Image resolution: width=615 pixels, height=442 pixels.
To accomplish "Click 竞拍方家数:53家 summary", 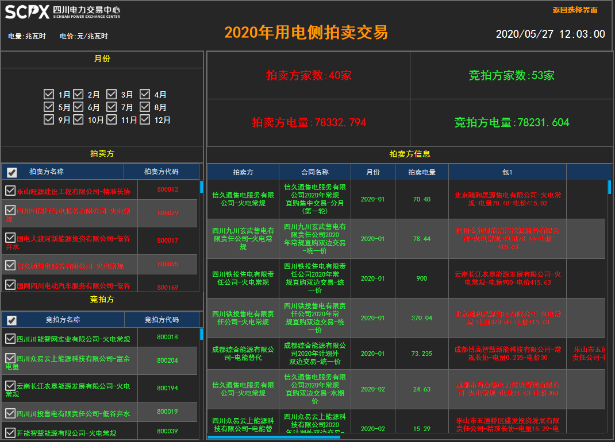I will pyautogui.click(x=512, y=75).
